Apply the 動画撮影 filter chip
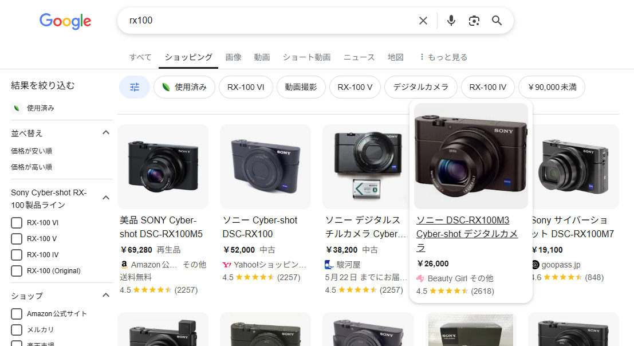 pos(301,87)
